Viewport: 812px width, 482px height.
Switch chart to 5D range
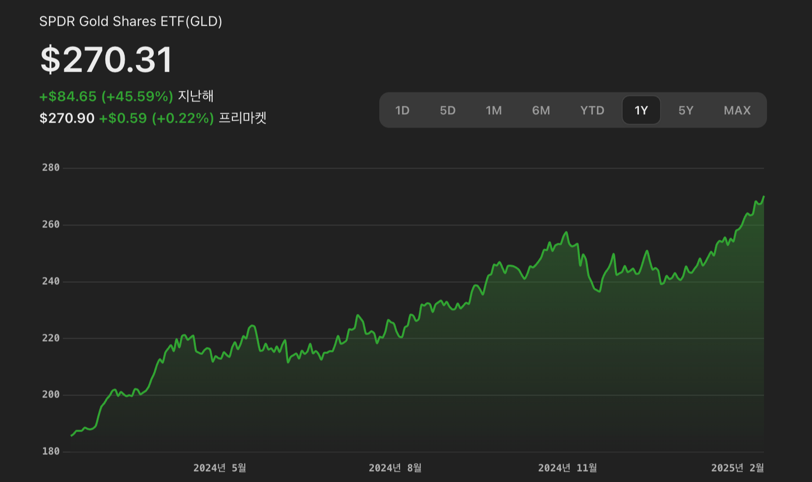(x=448, y=110)
